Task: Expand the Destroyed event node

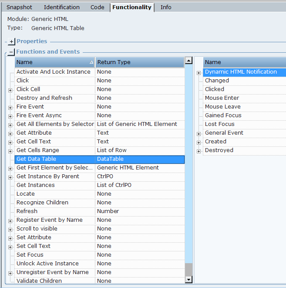Action: 199,151
